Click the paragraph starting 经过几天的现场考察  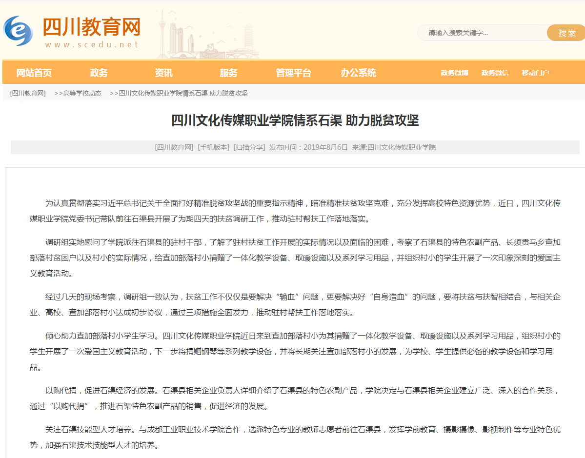[x=295, y=305]
